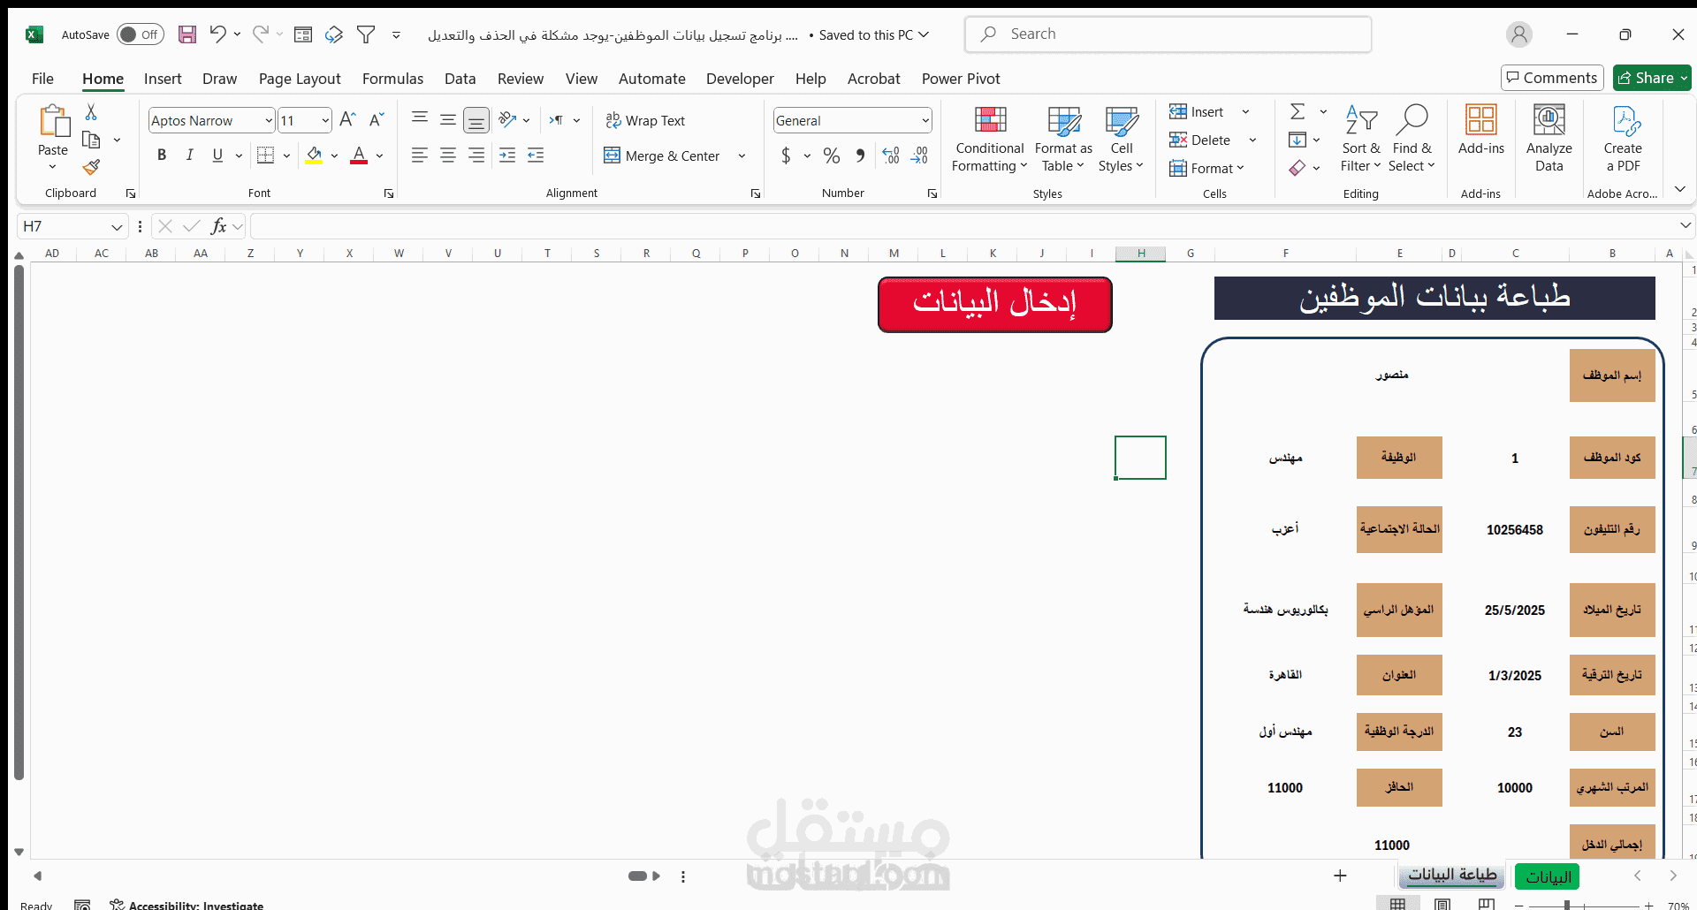Expand the Name Box dropdown

(x=117, y=227)
